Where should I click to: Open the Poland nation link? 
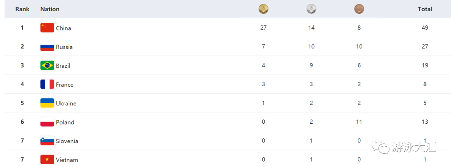(65, 122)
